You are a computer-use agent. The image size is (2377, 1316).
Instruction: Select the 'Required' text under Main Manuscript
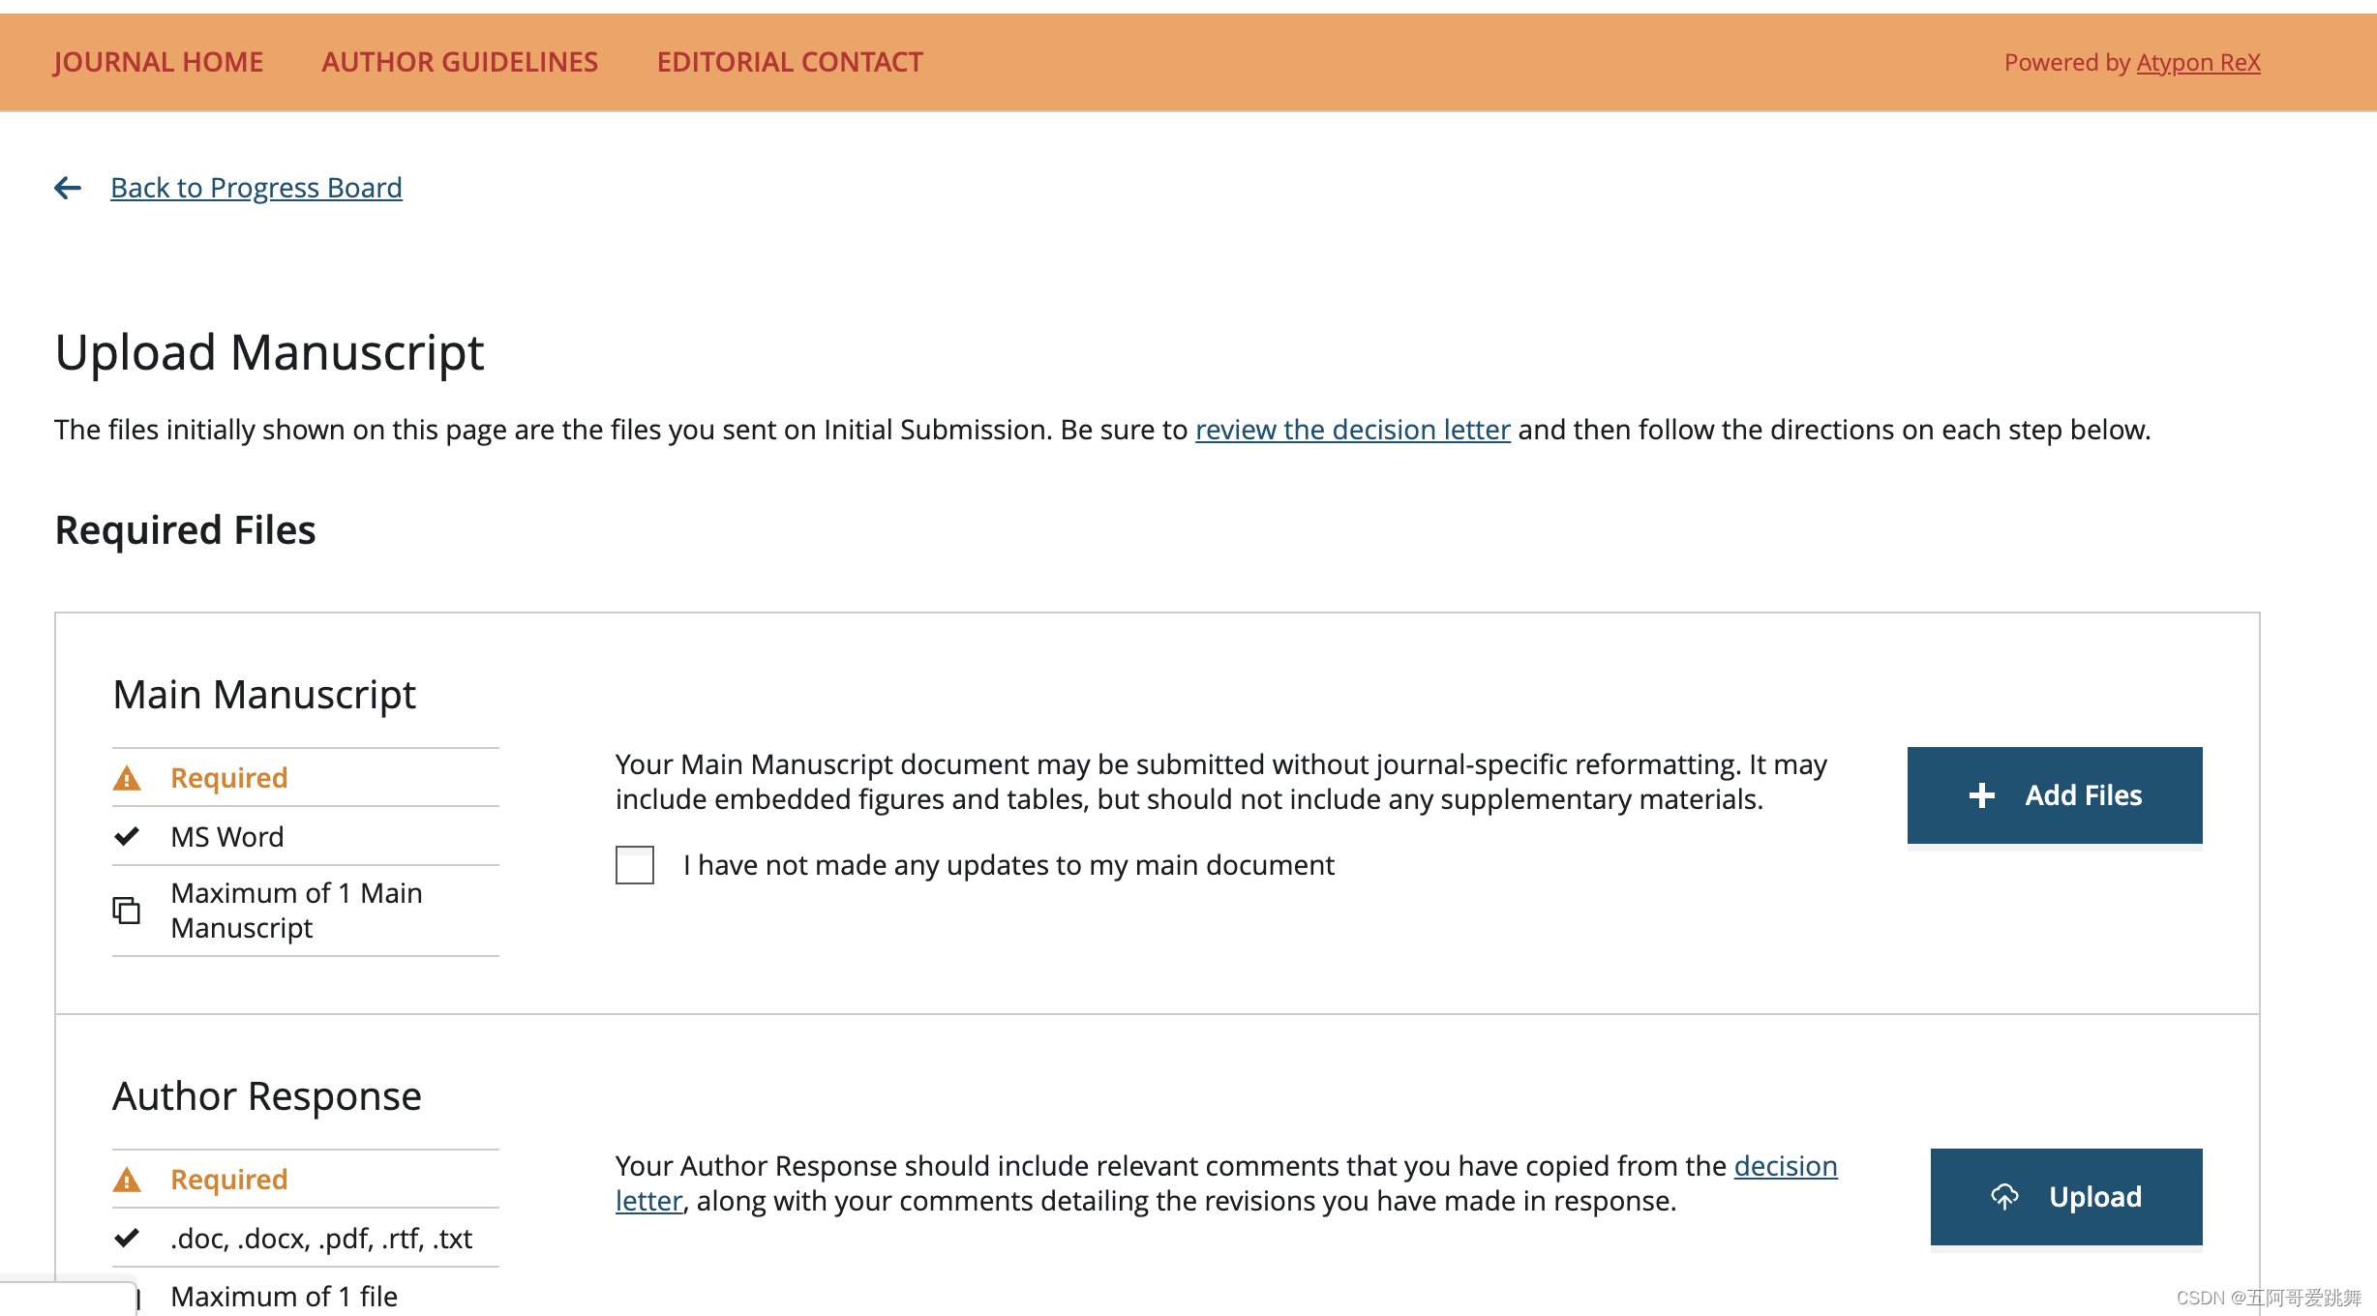pos(229,778)
